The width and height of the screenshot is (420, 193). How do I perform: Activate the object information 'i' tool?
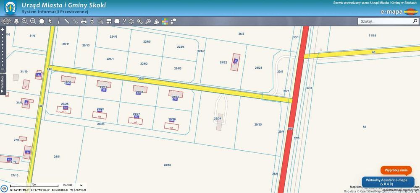[58, 21]
